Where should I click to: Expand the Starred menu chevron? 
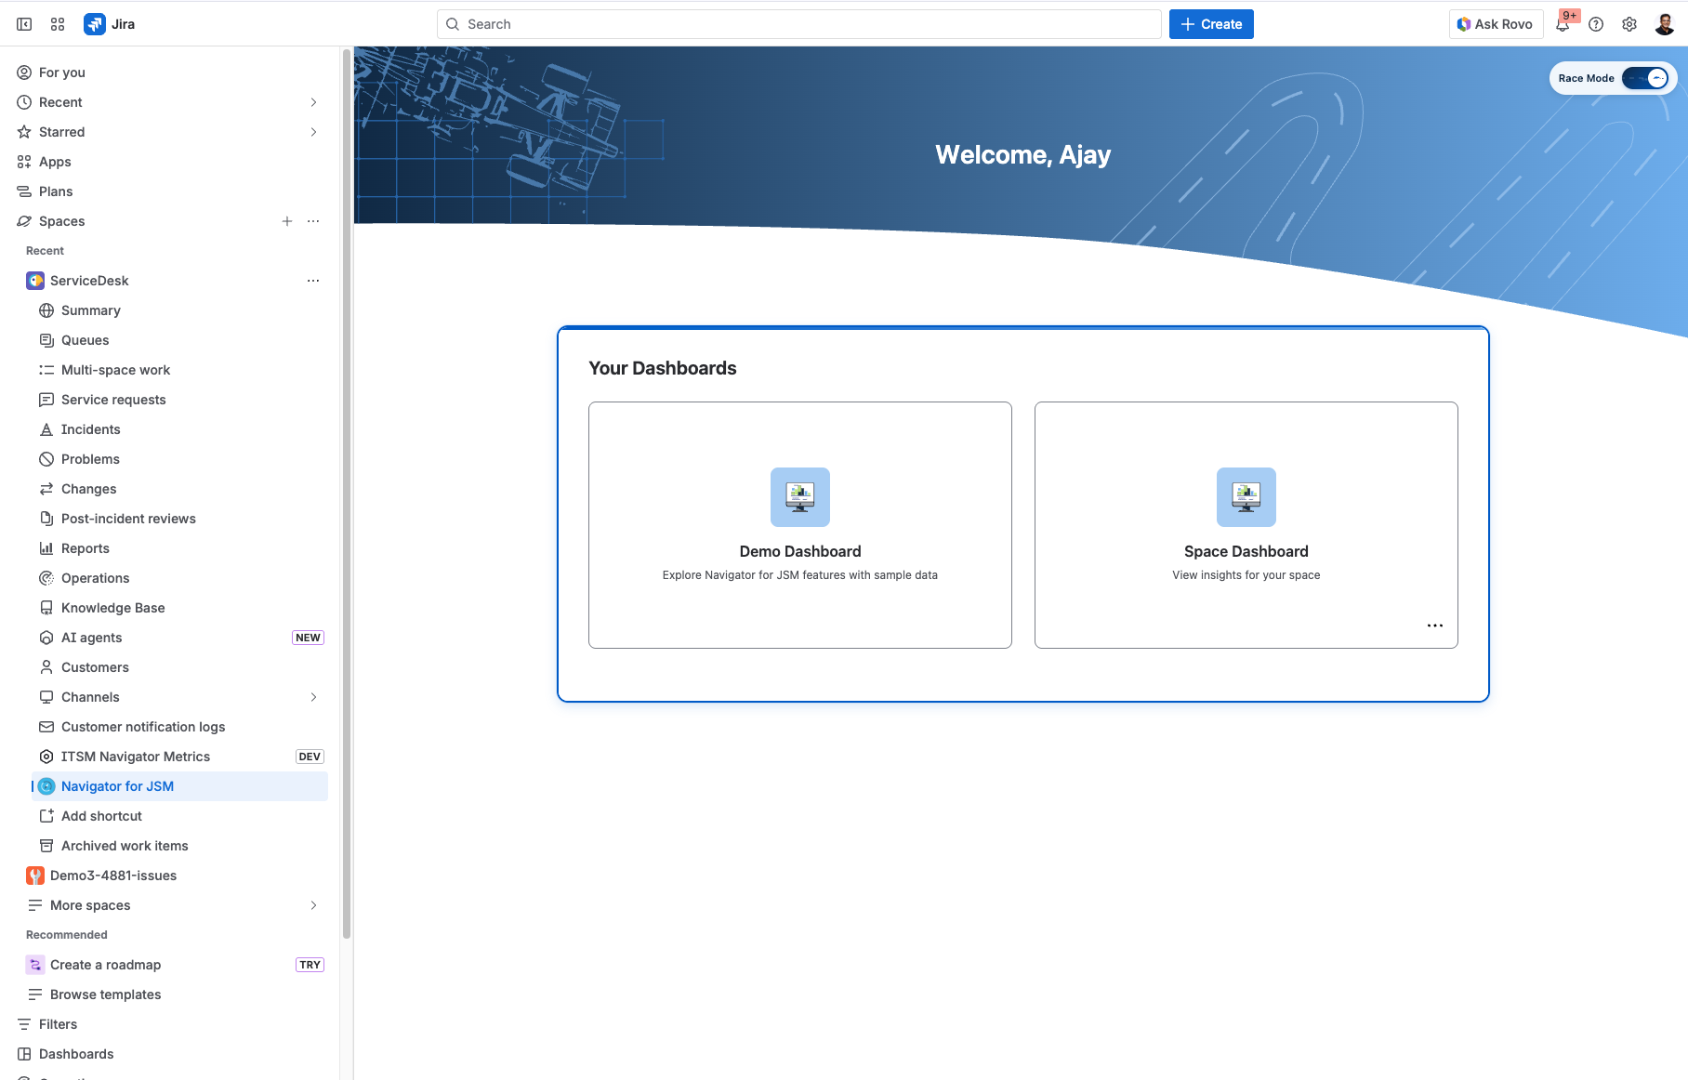click(x=313, y=132)
